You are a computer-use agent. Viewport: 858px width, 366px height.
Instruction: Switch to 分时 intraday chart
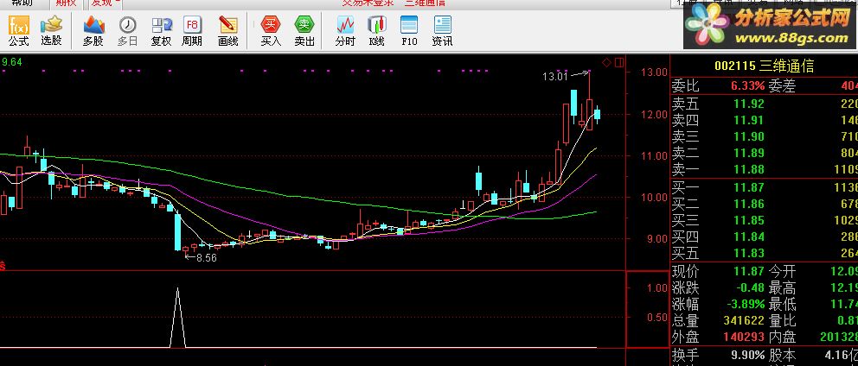click(345, 31)
